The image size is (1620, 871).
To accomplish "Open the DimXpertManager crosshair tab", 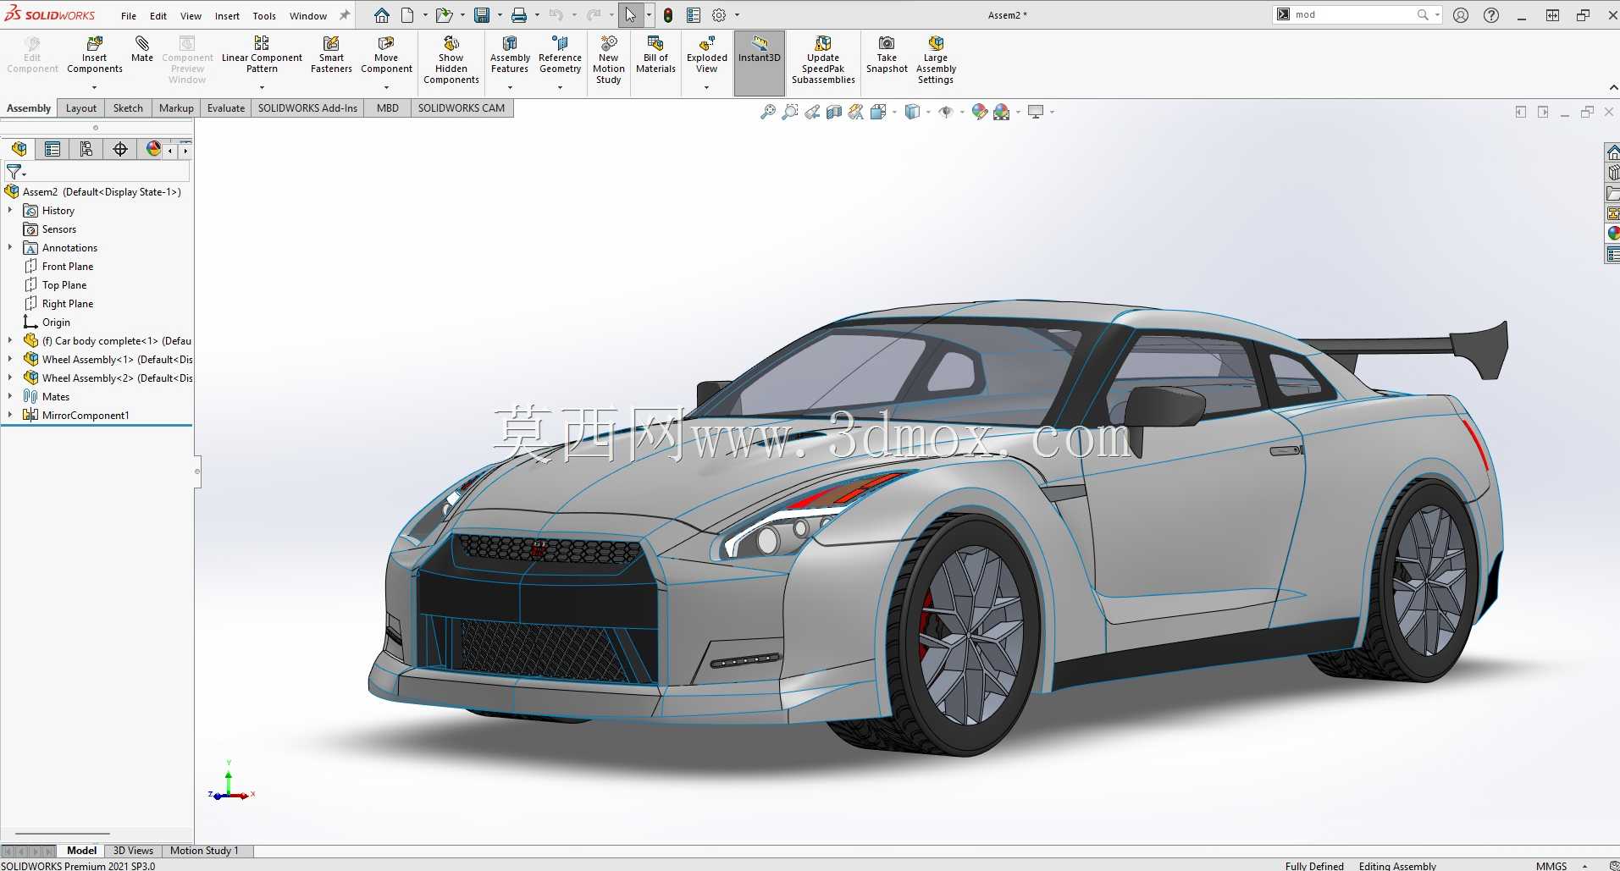I will (x=120, y=149).
